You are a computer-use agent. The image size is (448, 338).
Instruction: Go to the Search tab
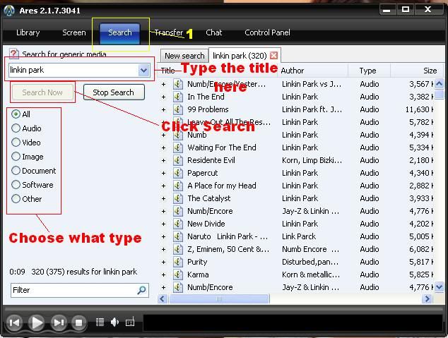click(x=119, y=33)
